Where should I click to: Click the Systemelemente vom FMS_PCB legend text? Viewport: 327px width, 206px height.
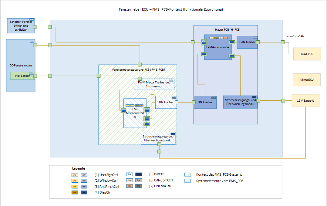tap(220, 181)
